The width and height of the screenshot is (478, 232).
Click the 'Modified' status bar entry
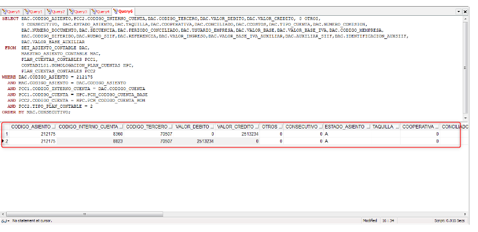click(370, 220)
